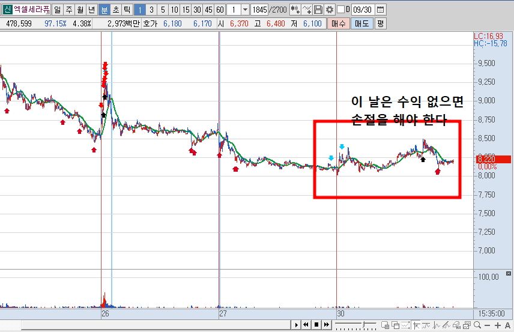The width and height of the screenshot is (514, 332).
Task: Click the wave line drawing icon
Action: pyautogui.click(x=426, y=325)
